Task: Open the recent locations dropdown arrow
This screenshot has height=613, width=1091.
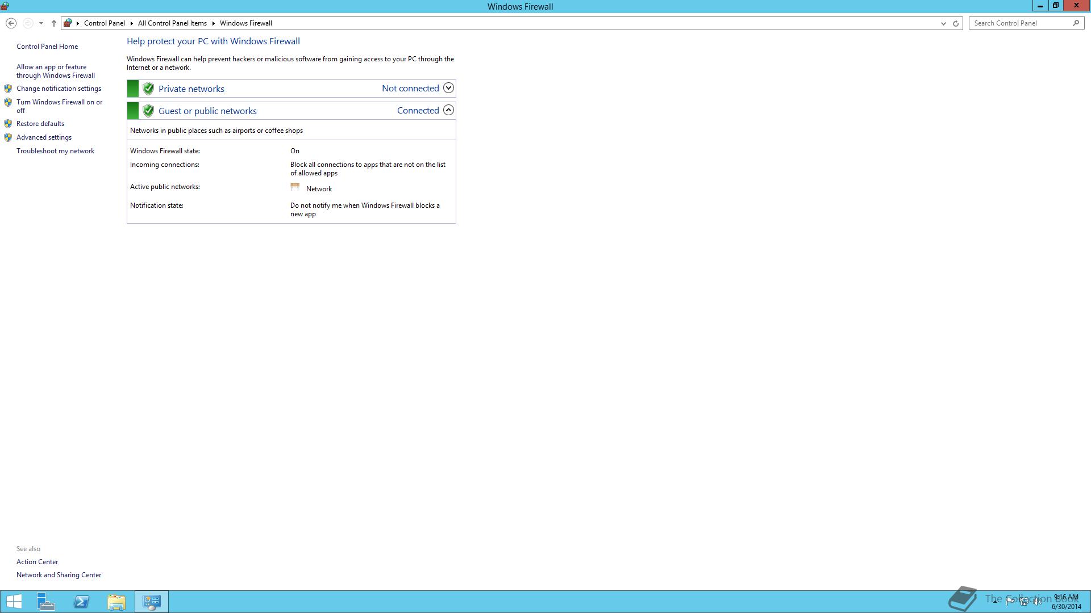Action: pos(41,23)
